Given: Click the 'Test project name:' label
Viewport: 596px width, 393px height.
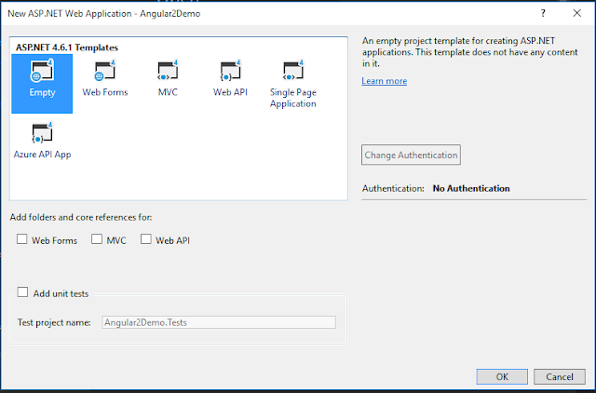Looking at the screenshot, I should coord(54,322).
